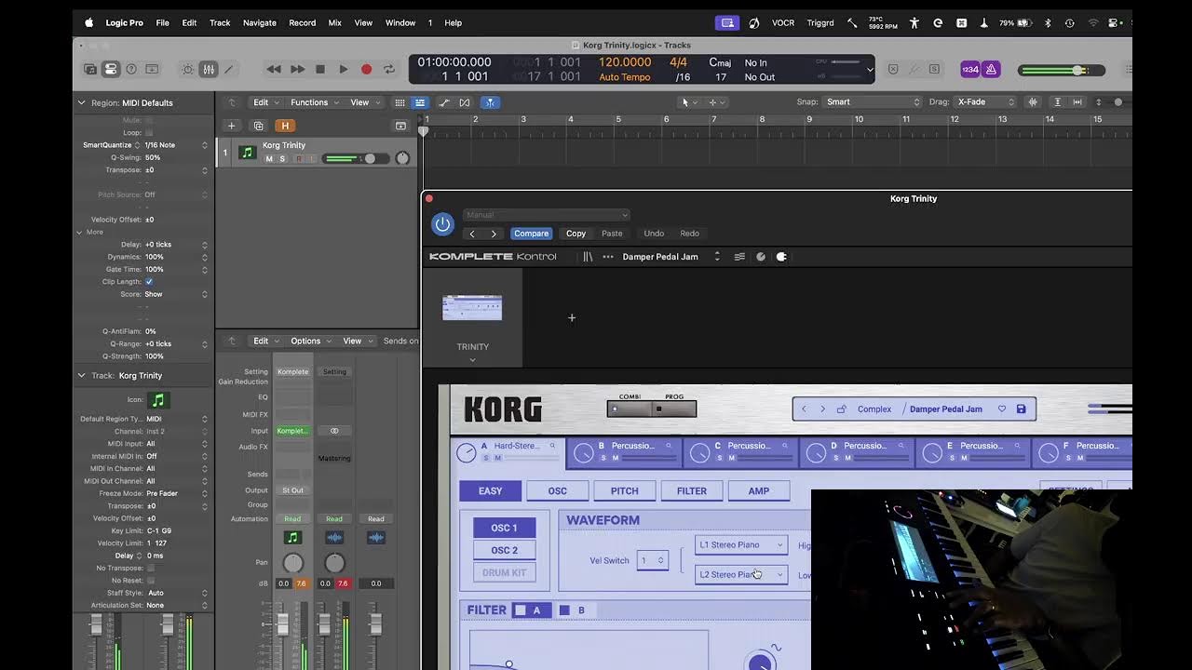
Task: Switch to list view icon in tracks toolbar
Action: (x=420, y=102)
